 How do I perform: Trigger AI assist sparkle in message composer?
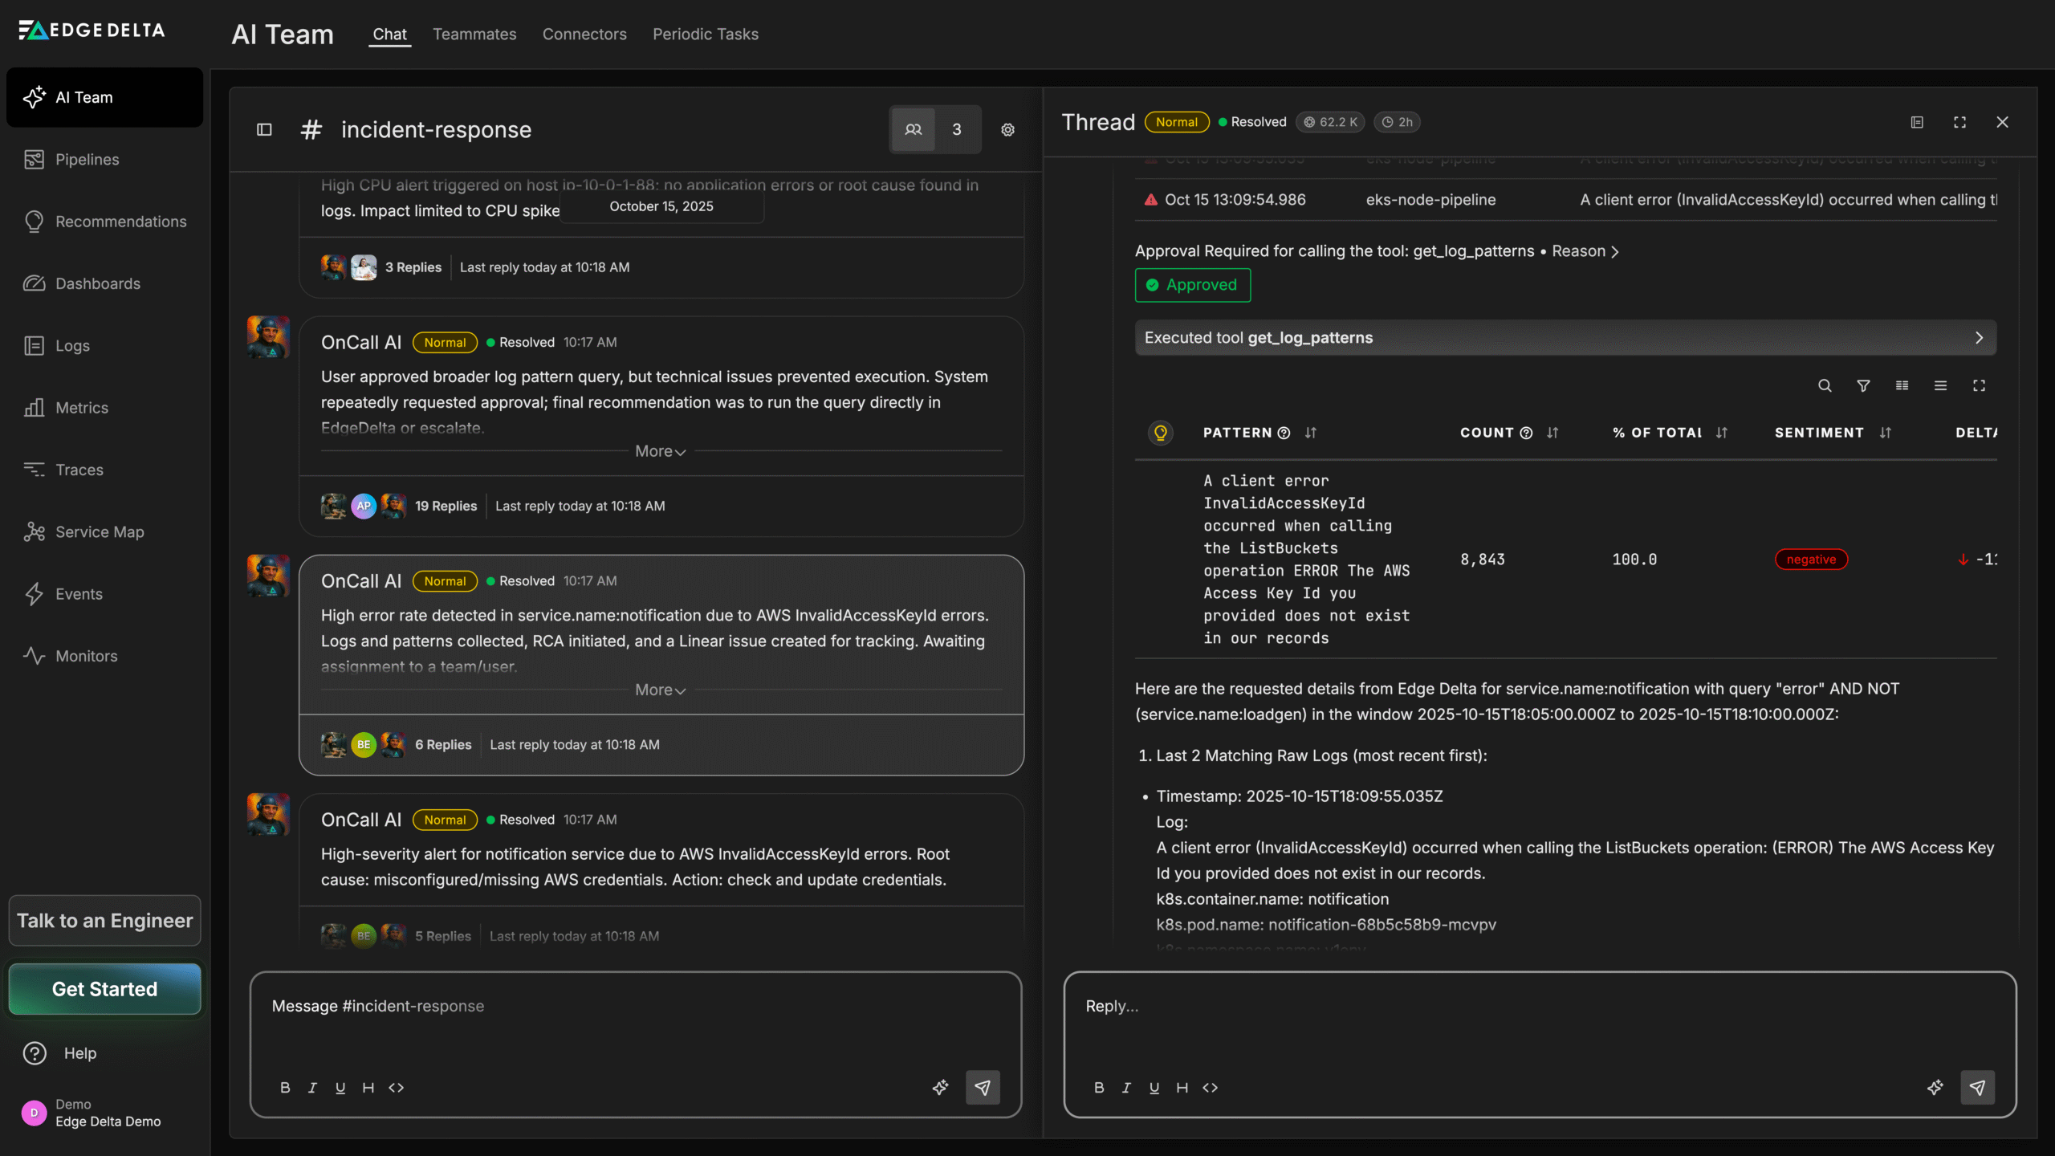[x=941, y=1088]
